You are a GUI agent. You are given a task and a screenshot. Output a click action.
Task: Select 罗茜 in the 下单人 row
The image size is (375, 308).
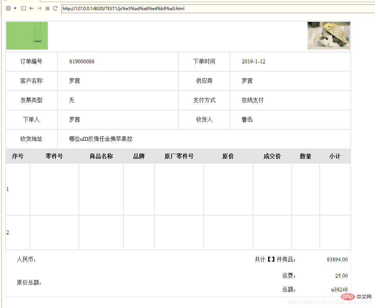tap(75, 119)
